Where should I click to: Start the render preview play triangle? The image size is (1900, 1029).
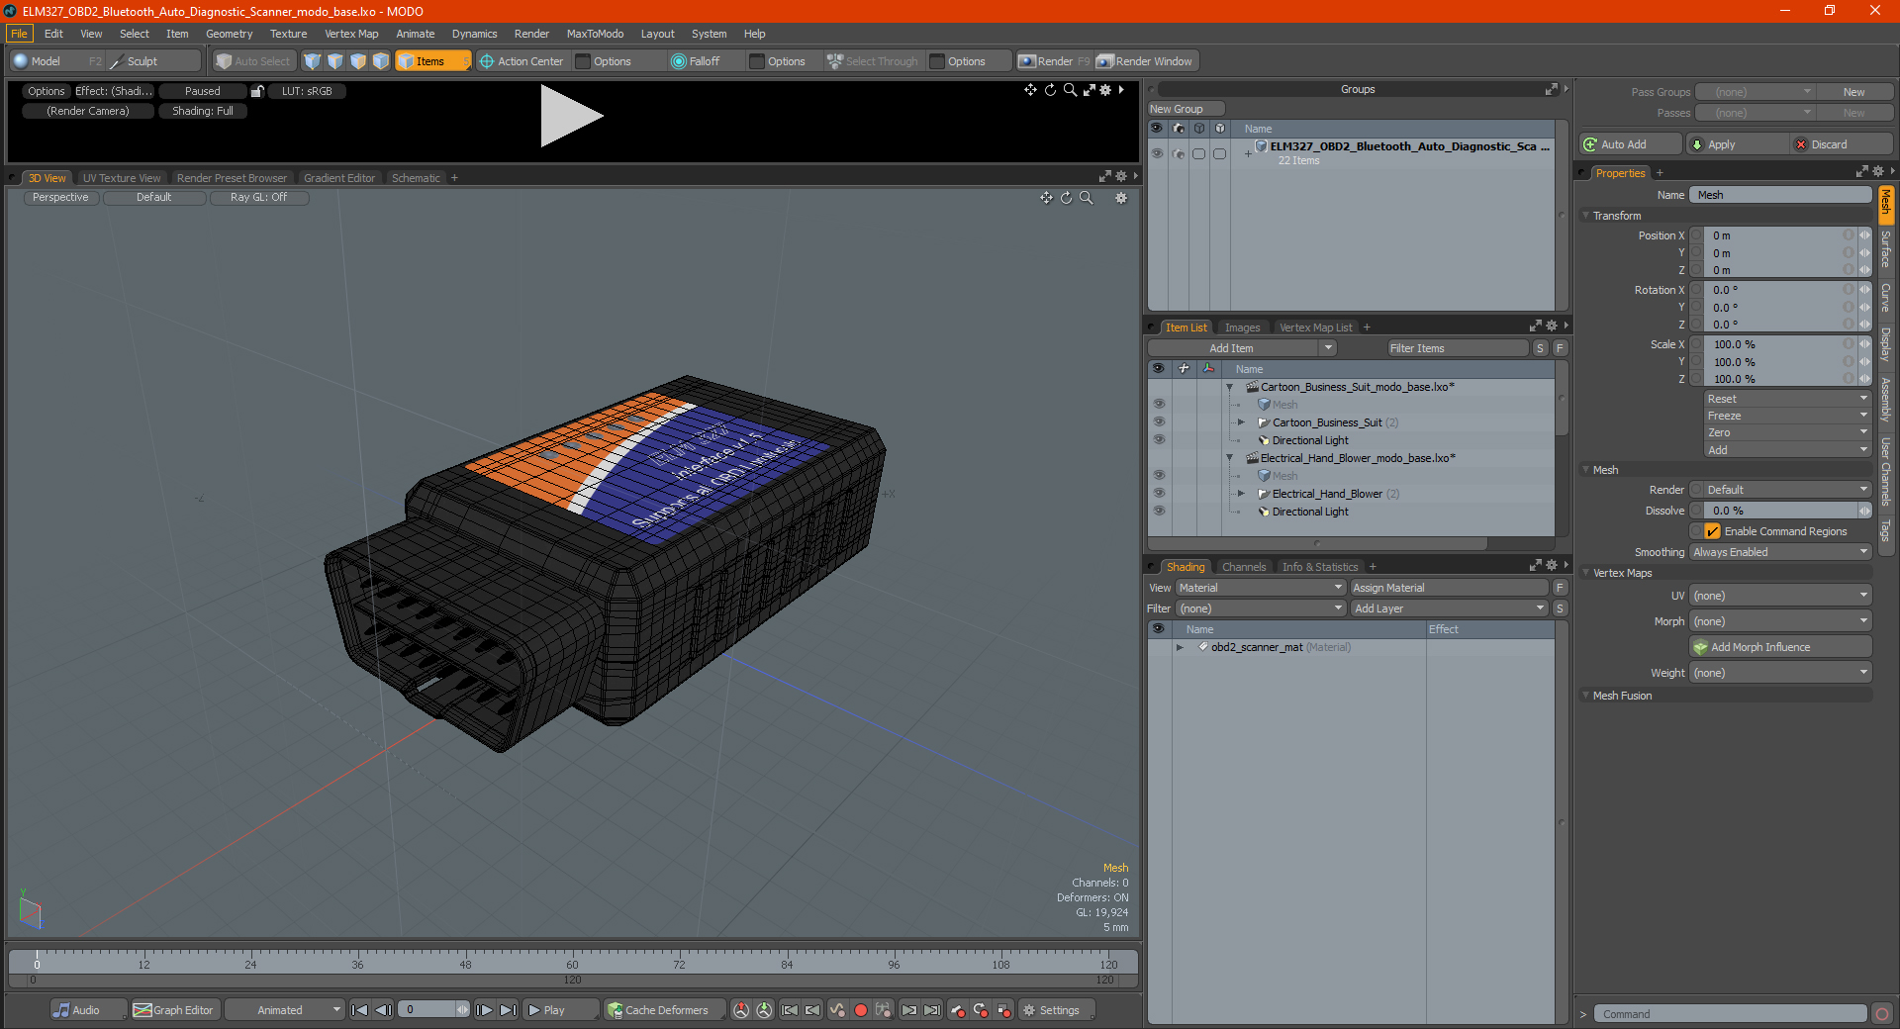(x=571, y=116)
